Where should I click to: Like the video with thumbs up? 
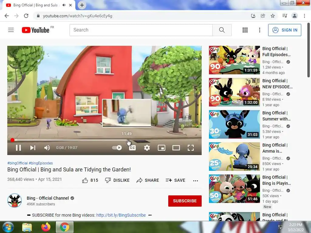[x=90, y=180]
